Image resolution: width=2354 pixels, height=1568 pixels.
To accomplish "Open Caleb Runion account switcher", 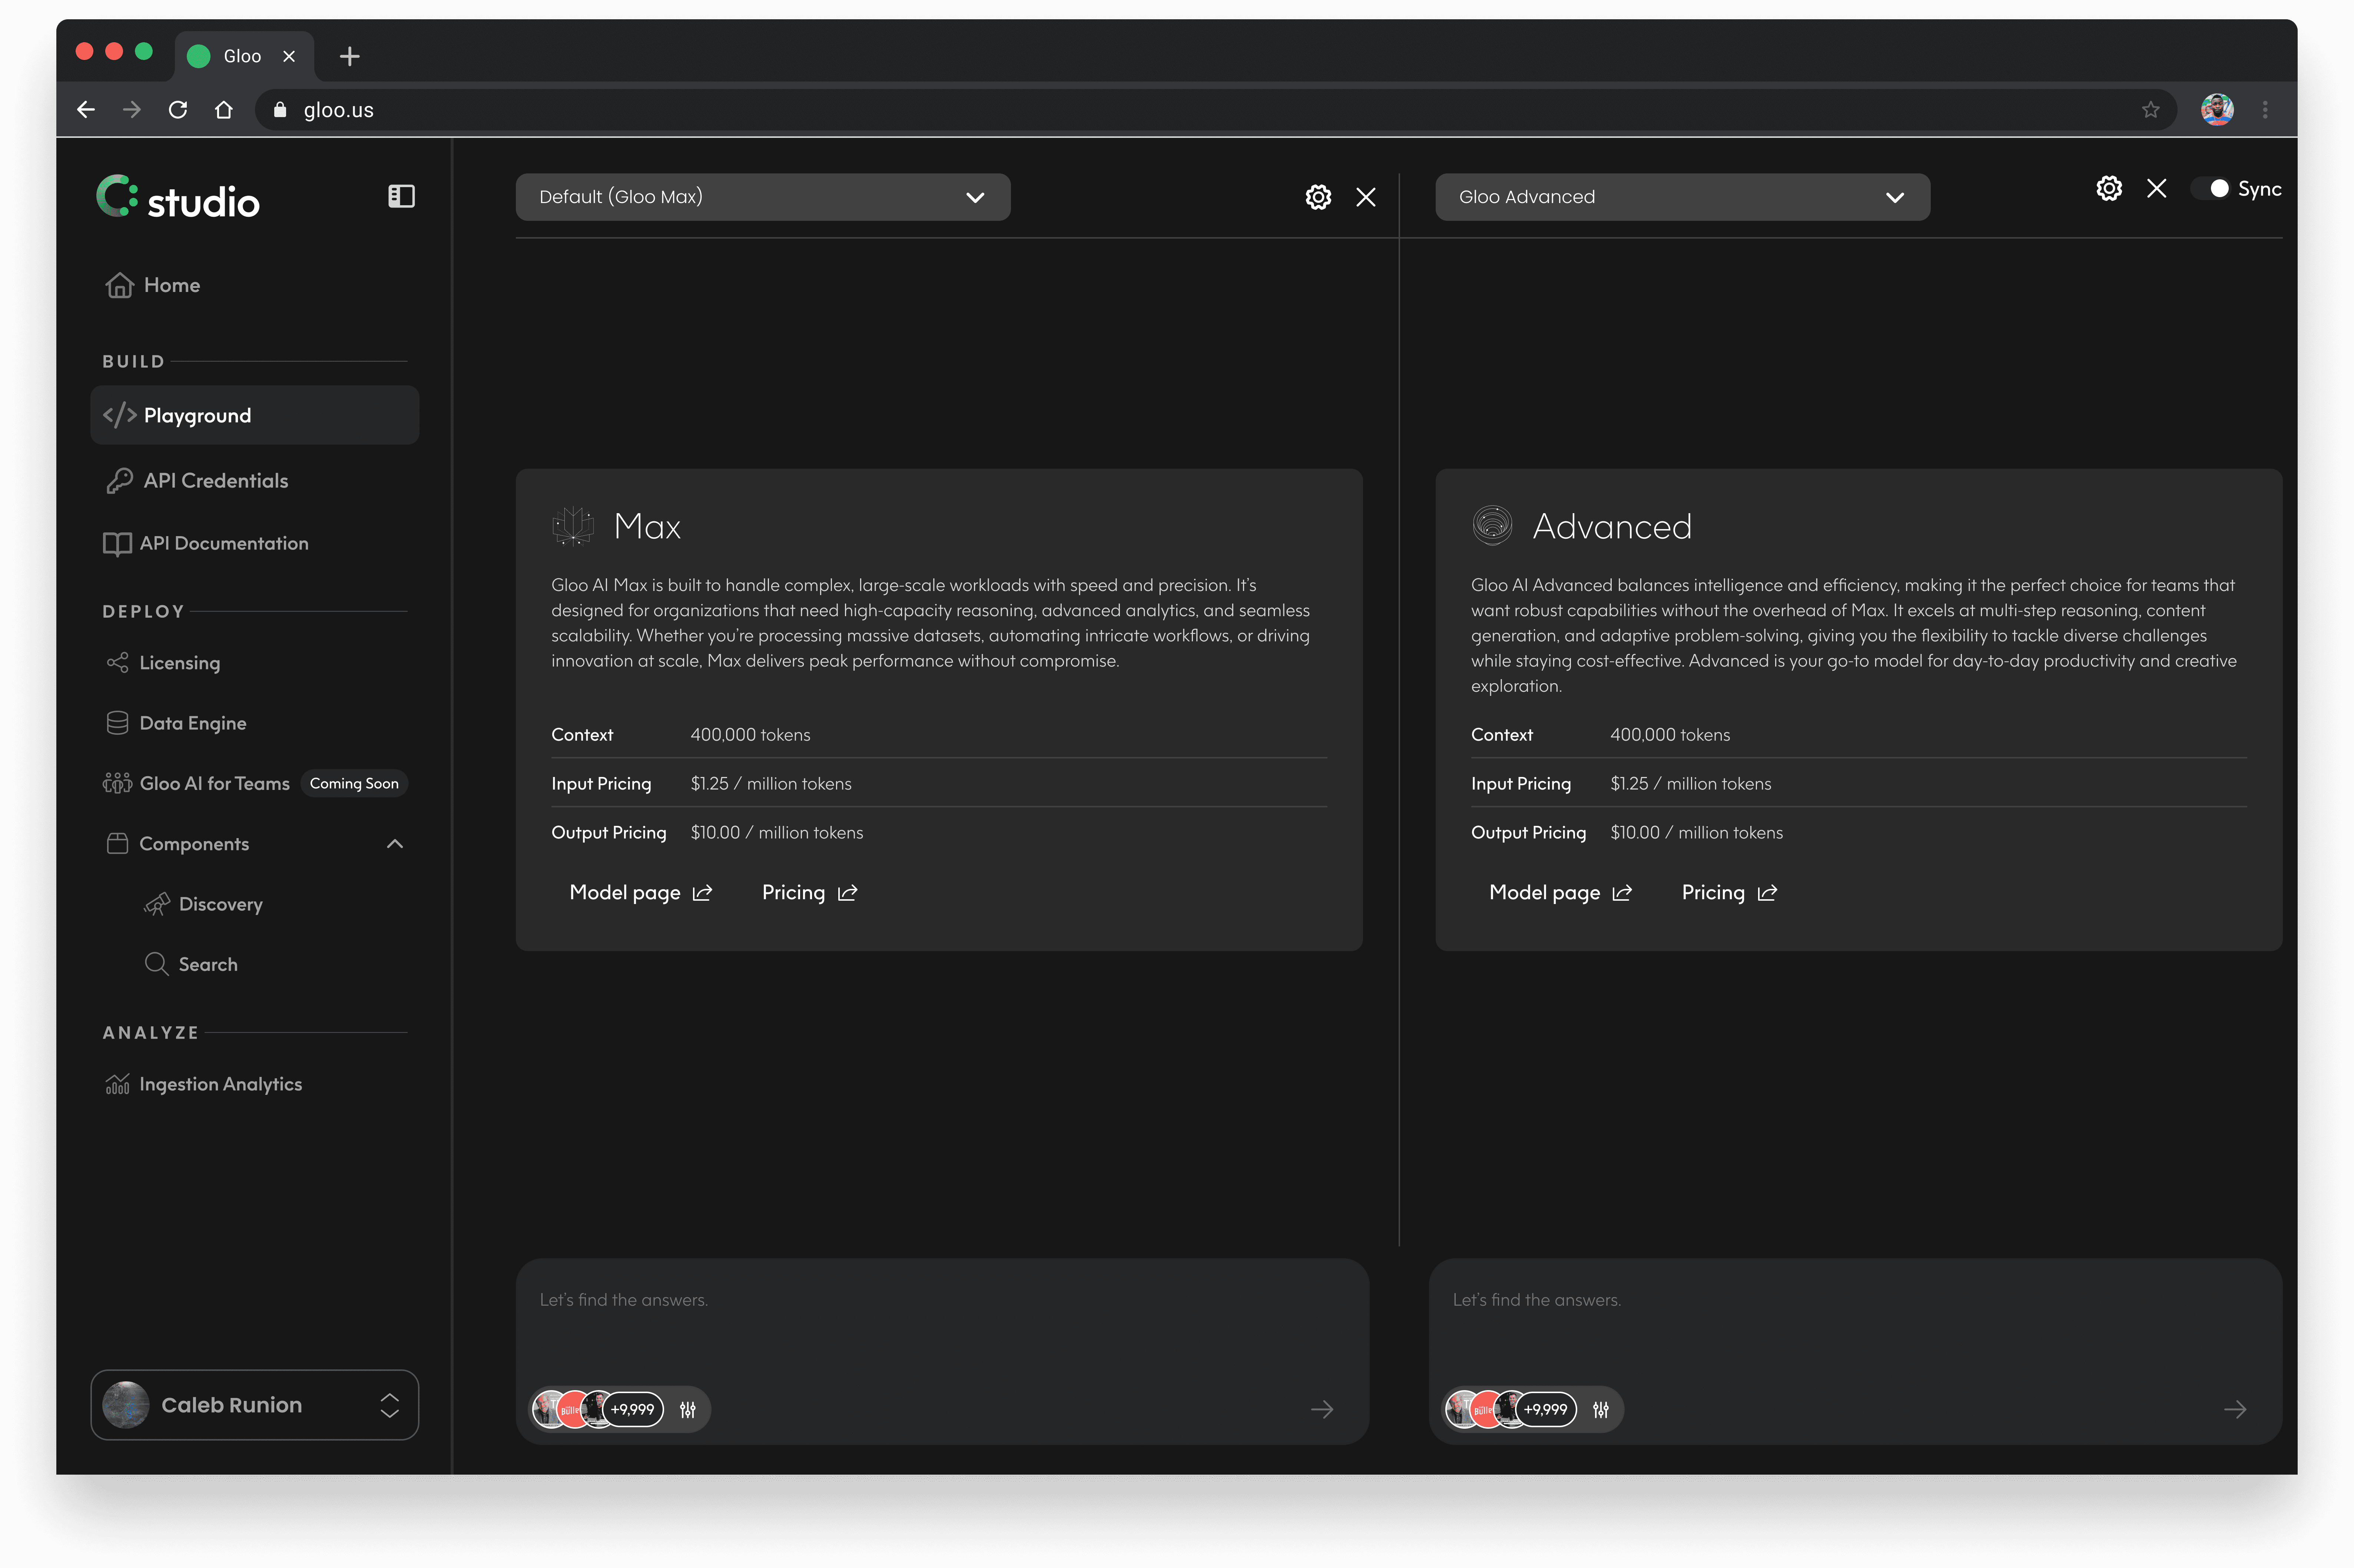I will (254, 1405).
